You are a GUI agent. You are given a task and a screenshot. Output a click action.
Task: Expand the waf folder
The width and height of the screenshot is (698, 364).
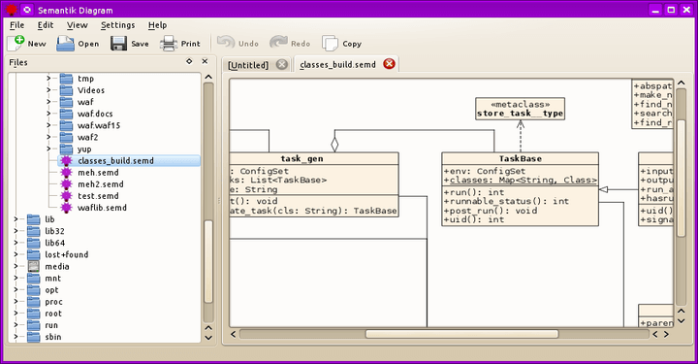(x=48, y=102)
